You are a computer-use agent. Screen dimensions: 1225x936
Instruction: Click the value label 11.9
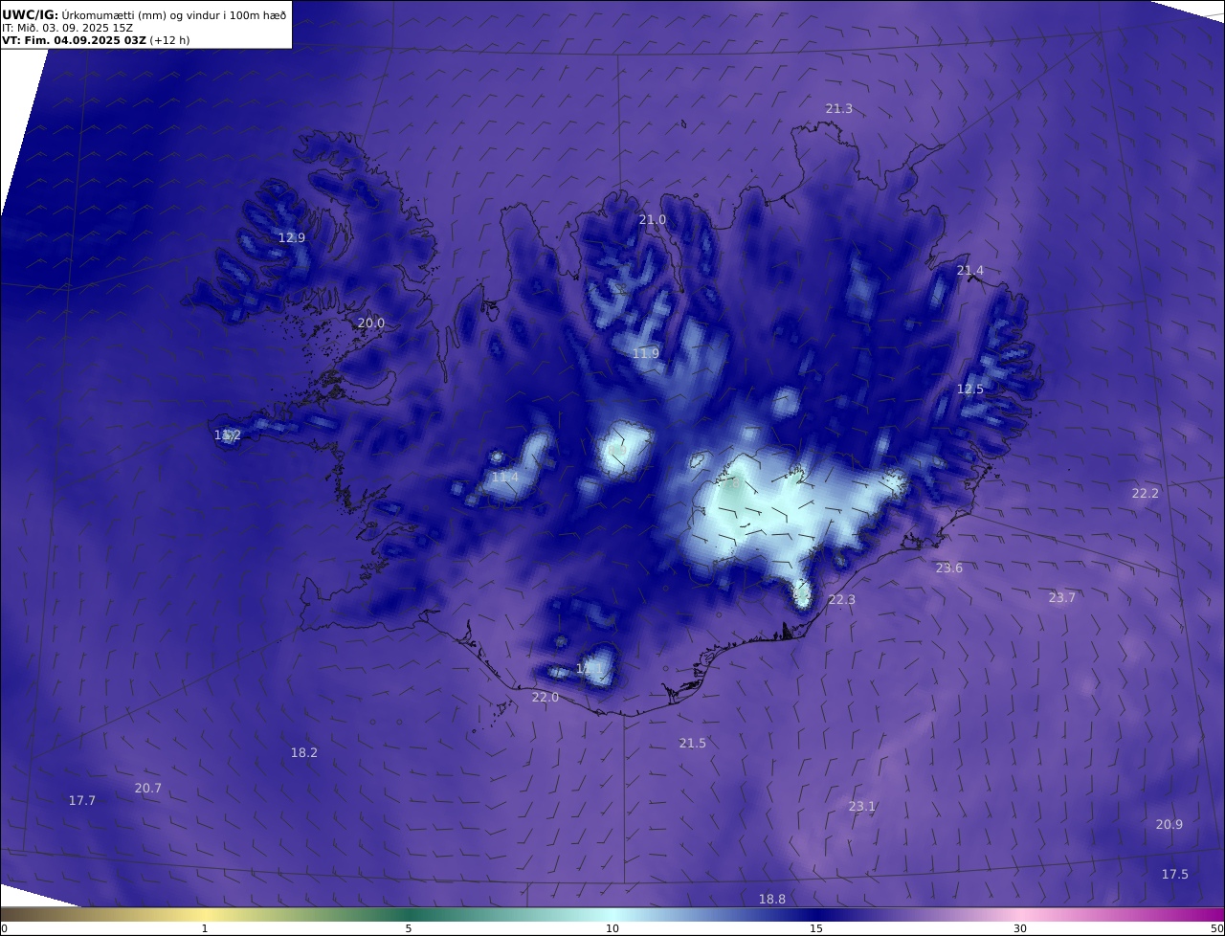point(646,354)
